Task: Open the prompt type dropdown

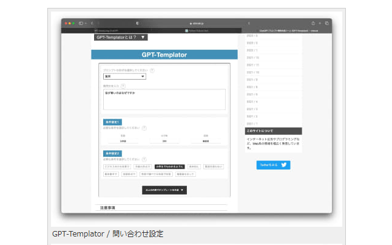Action: point(124,77)
